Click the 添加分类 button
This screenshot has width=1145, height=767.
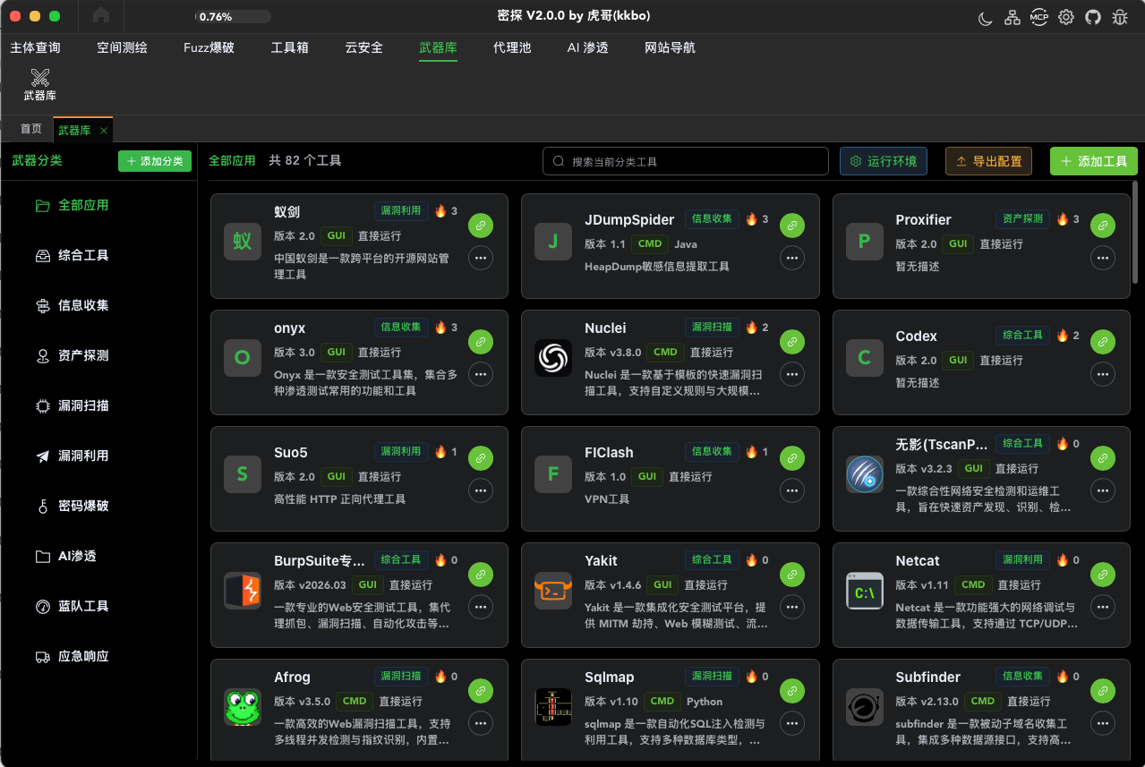click(155, 161)
